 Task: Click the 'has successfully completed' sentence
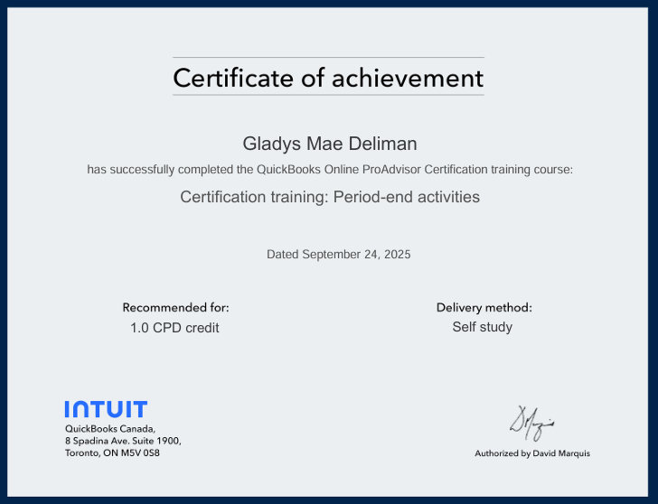pyautogui.click(x=330, y=170)
